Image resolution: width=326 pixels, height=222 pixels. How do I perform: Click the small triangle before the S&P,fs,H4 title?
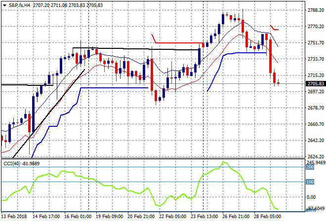pyautogui.click(x=4, y=5)
